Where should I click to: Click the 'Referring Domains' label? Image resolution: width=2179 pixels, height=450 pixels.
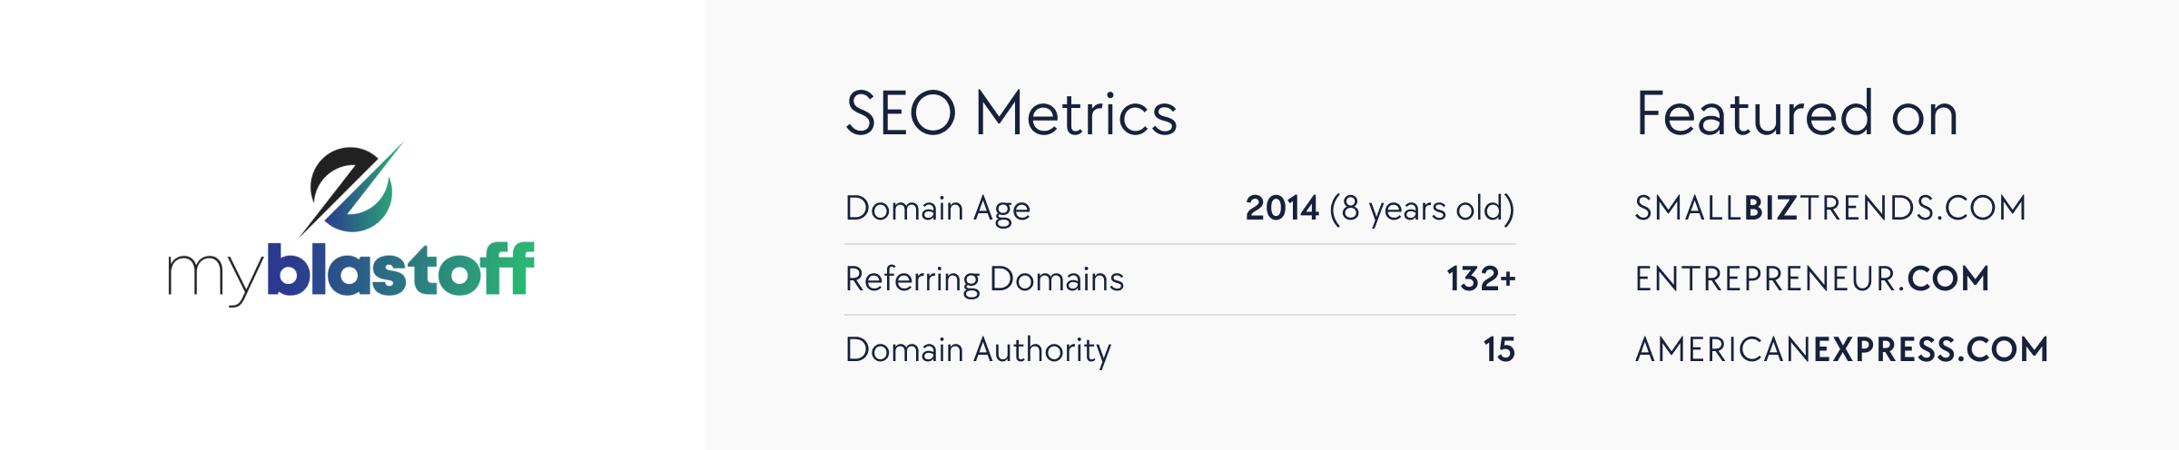984,279
